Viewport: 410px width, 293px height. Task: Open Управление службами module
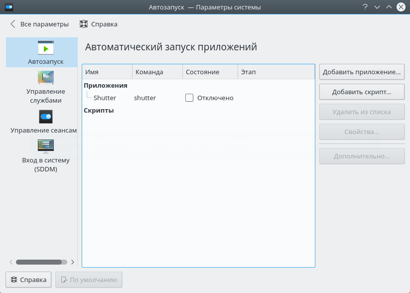click(x=46, y=87)
